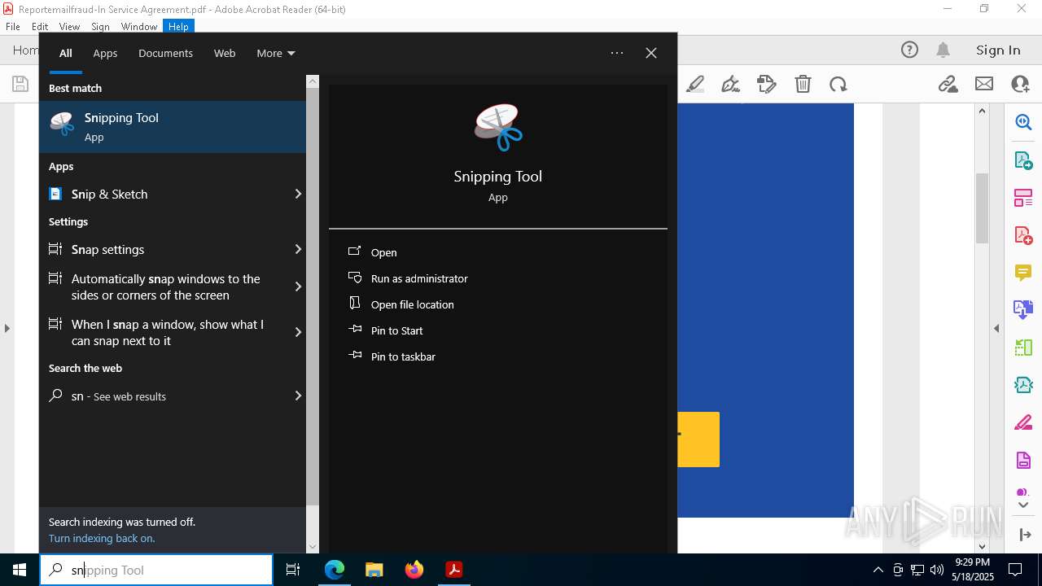Screen dimensions: 1042x586
Task: Open the More filter dropdown
Action: pos(276,53)
